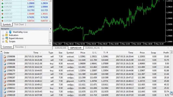The width and height of the screenshot is (173, 97).
Task: Click order icon for 13598300
Action: coord(5,85)
